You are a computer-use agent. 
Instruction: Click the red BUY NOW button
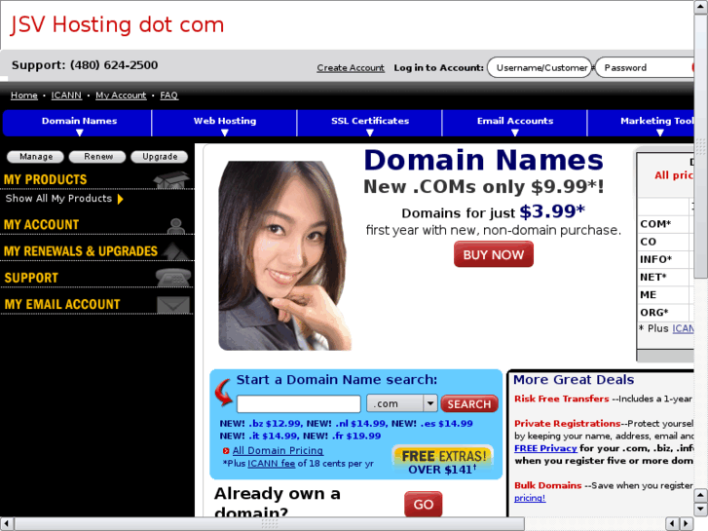click(x=494, y=254)
